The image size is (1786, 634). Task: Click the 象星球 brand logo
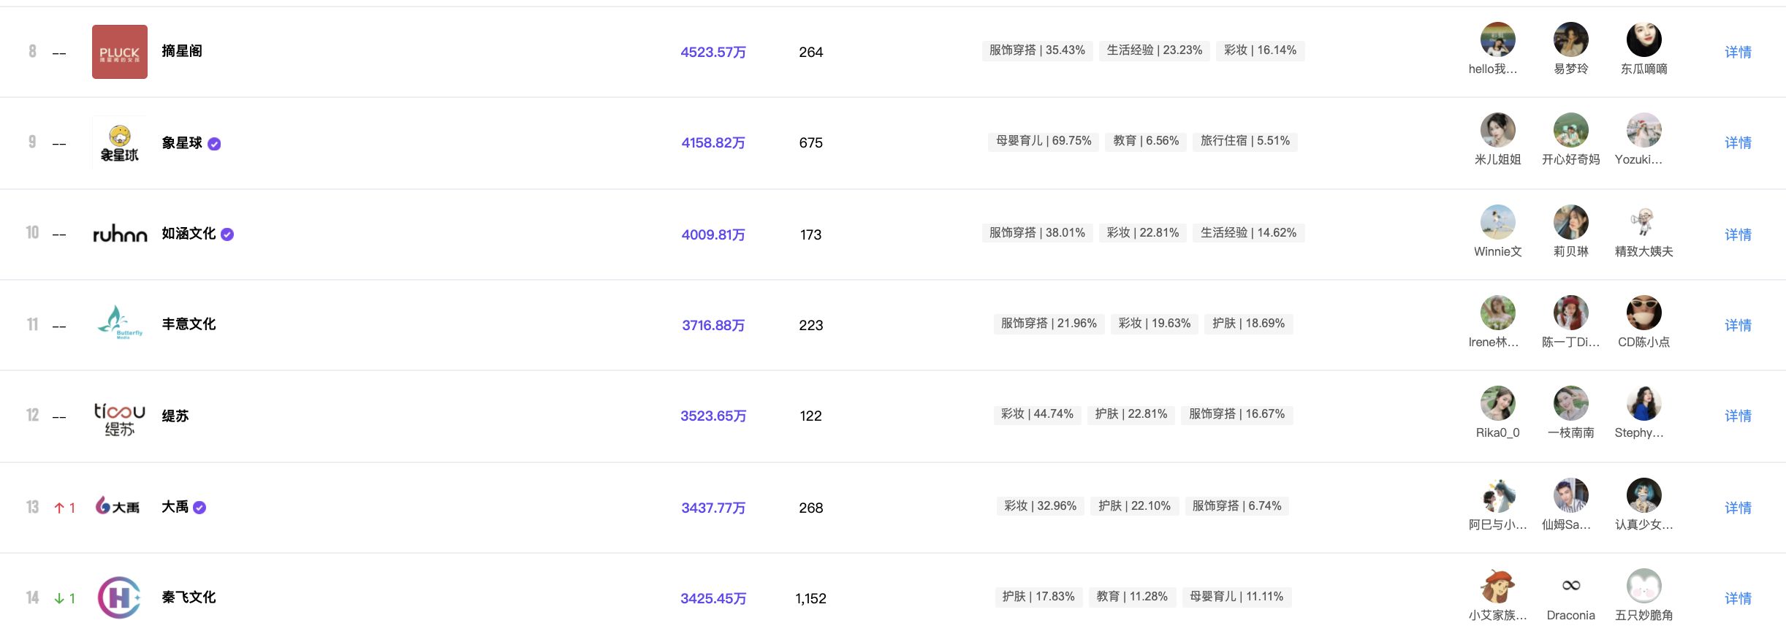pos(119,143)
